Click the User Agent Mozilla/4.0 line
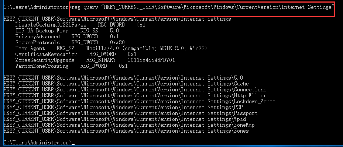This screenshot has width=343, height=147. tap(111, 48)
